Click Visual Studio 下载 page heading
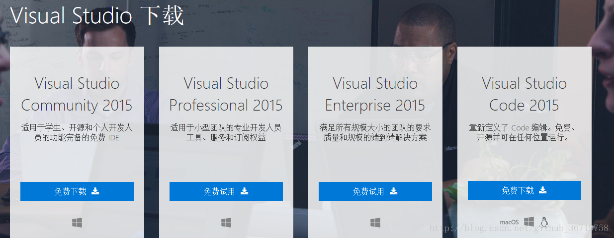 pyautogui.click(x=97, y=16)
